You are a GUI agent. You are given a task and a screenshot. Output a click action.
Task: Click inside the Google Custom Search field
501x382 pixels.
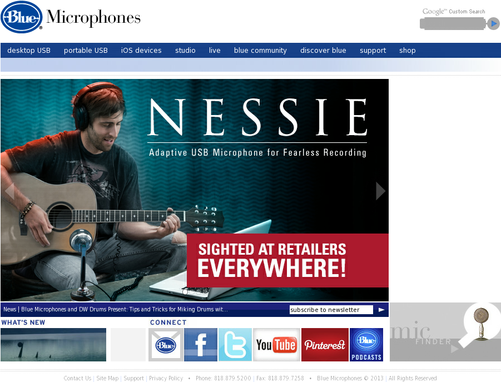(453, 24)
